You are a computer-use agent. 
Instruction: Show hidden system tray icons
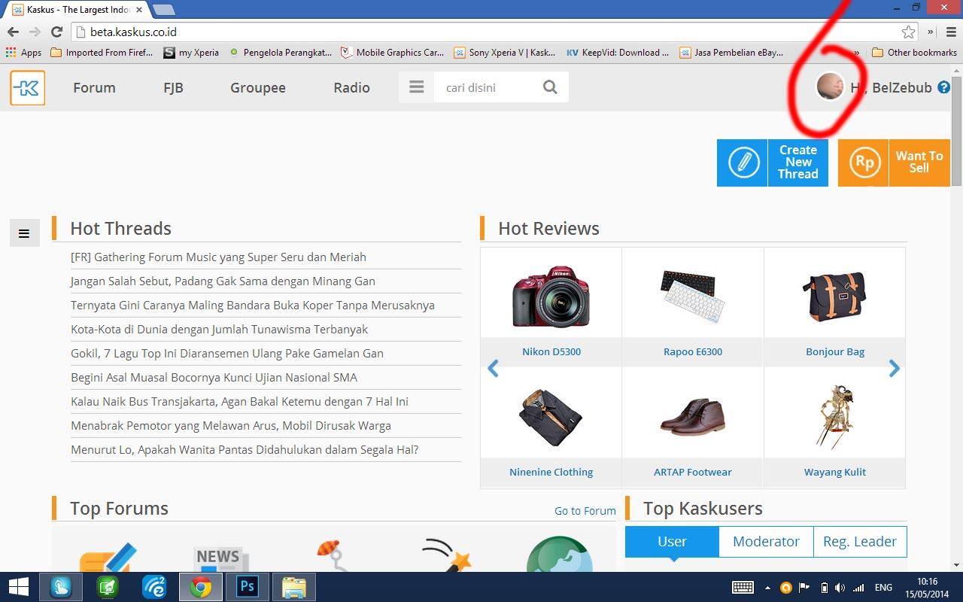tap(767, 588)
